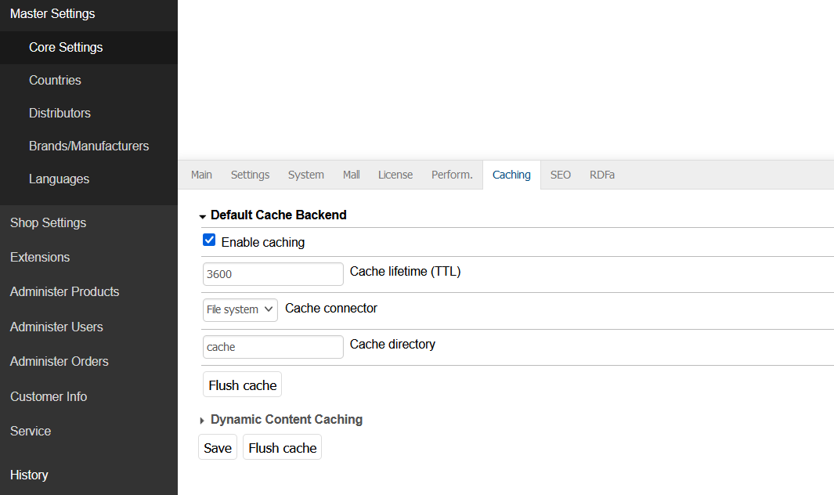Click Flush cache under Cache directory
Screen dimensions: 834x495
tap(242, 385)
